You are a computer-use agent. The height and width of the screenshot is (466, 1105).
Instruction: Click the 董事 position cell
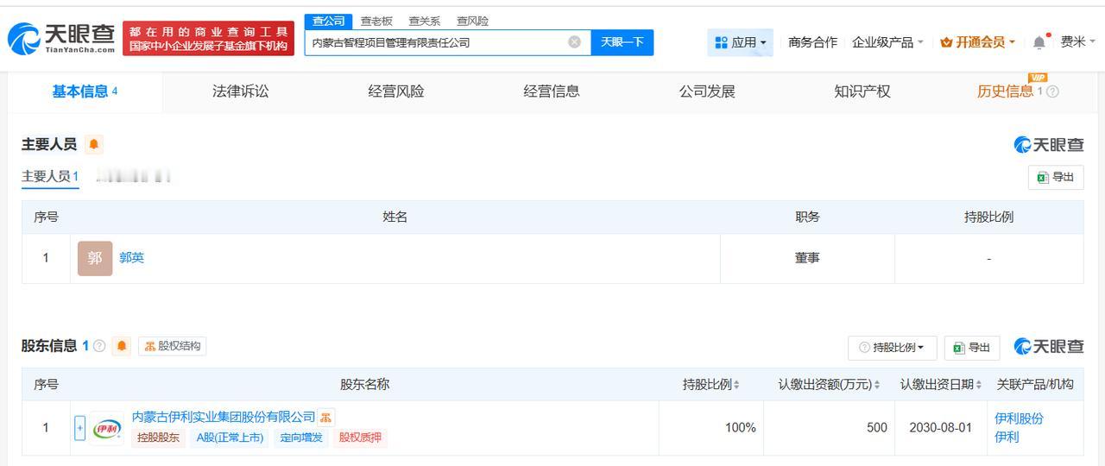tap(807, 258)
